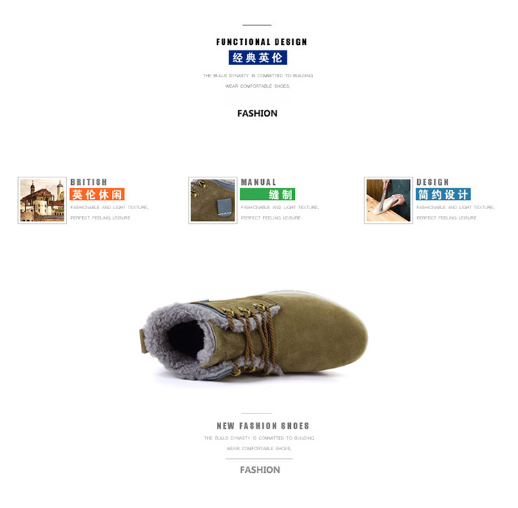Click the tagline below 经典英伦 banner

[x=258, y=81]
